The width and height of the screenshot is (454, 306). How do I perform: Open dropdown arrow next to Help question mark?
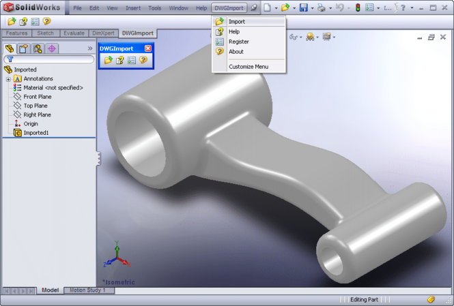pyautogui.click(x=412, y=8)
